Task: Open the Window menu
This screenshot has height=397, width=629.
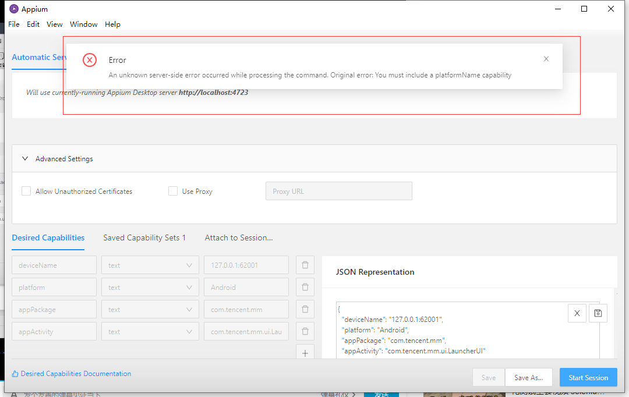Action: click(83, 24)
